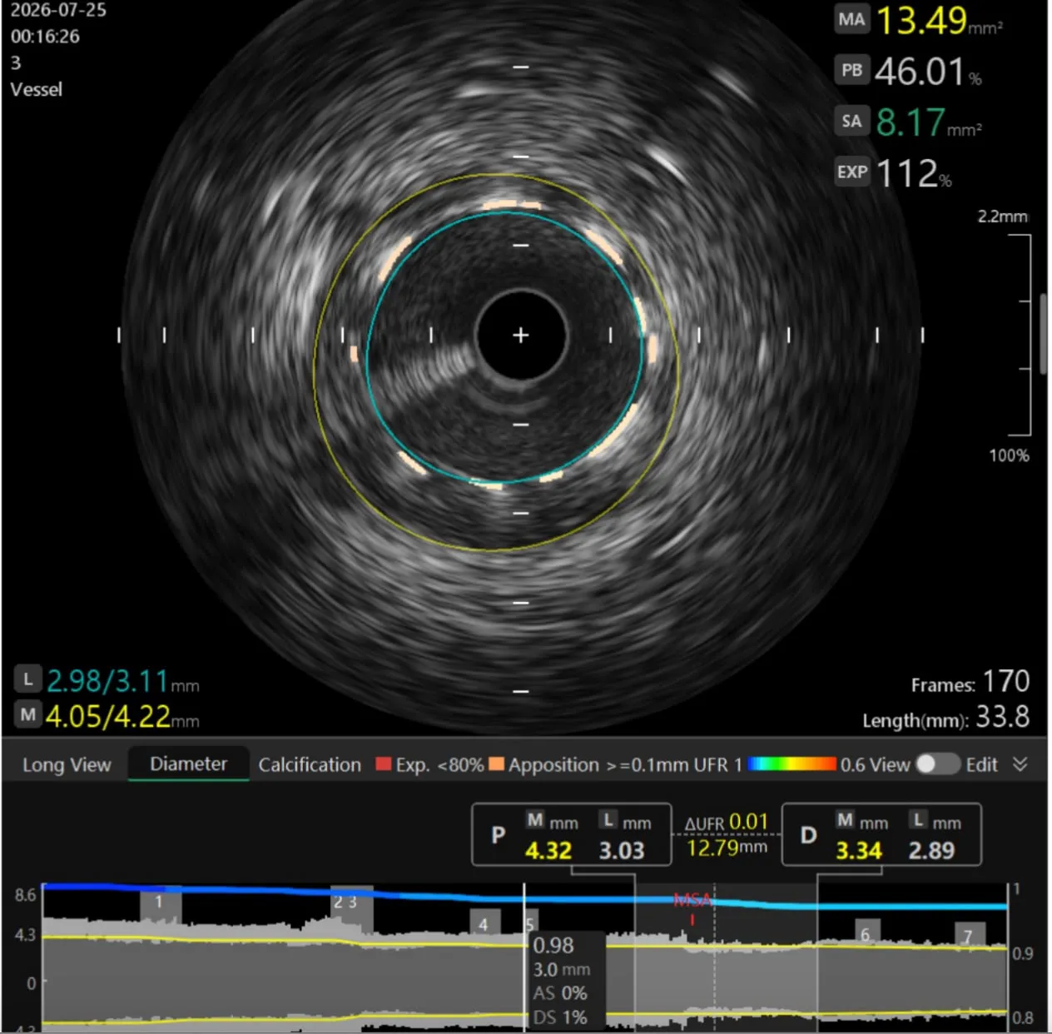This screenshot has width=1052, height=1034.
Task: Click frame marker 4 on longitudinal view
Action: (484, 924)
